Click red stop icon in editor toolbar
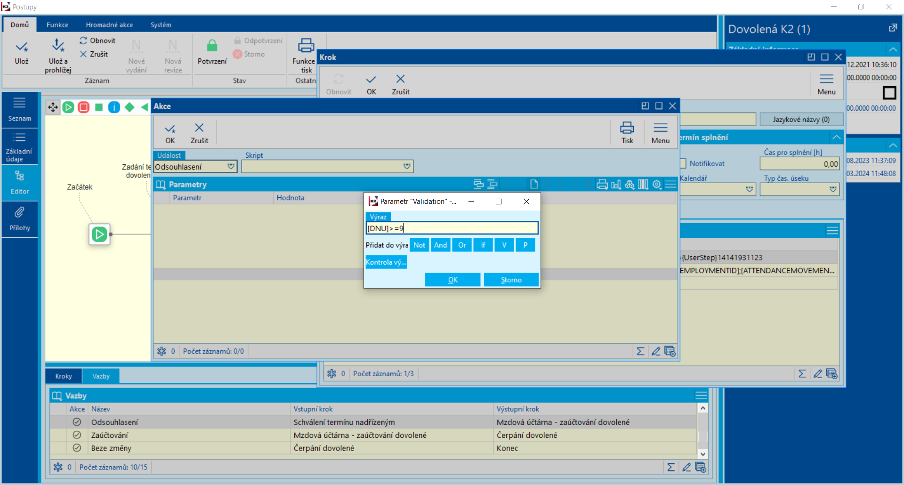 tap(84, 107)
